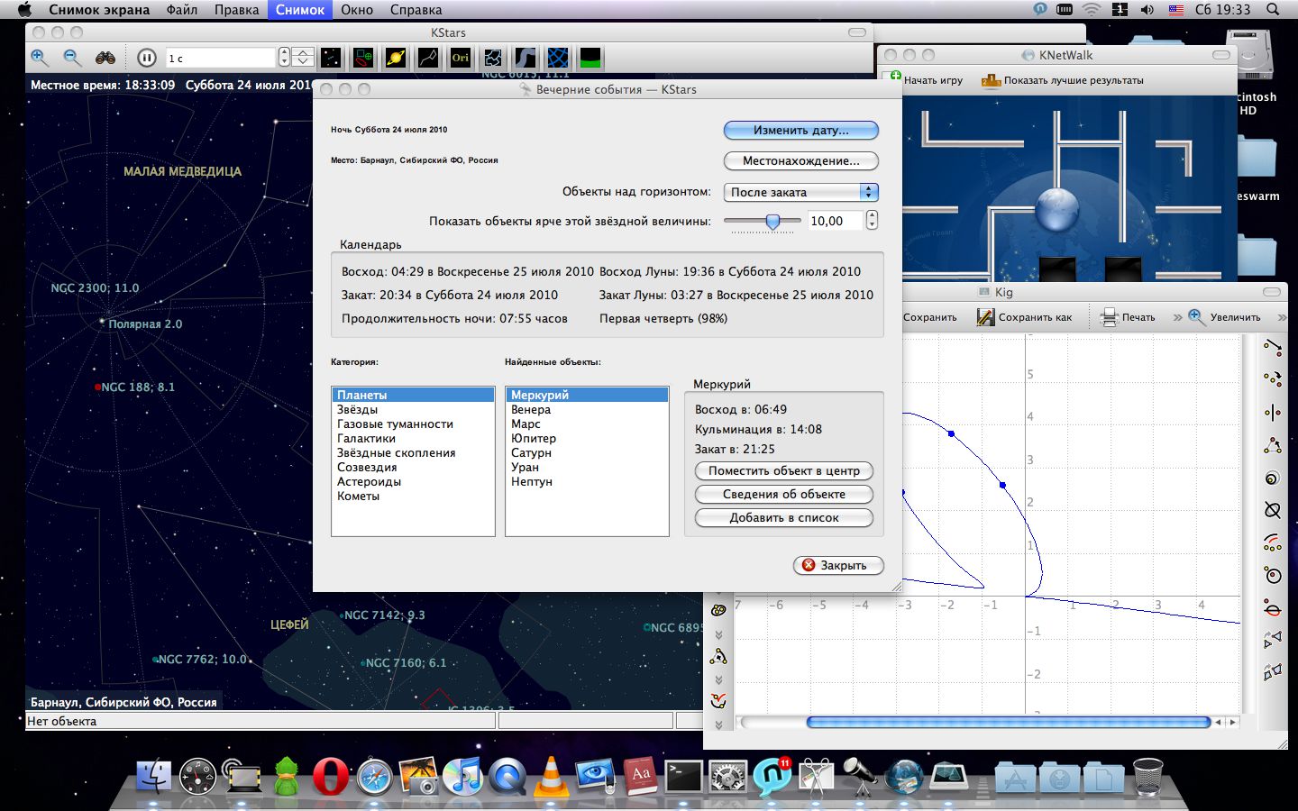Open the 'После заката' dropdown

pos(800,192)
